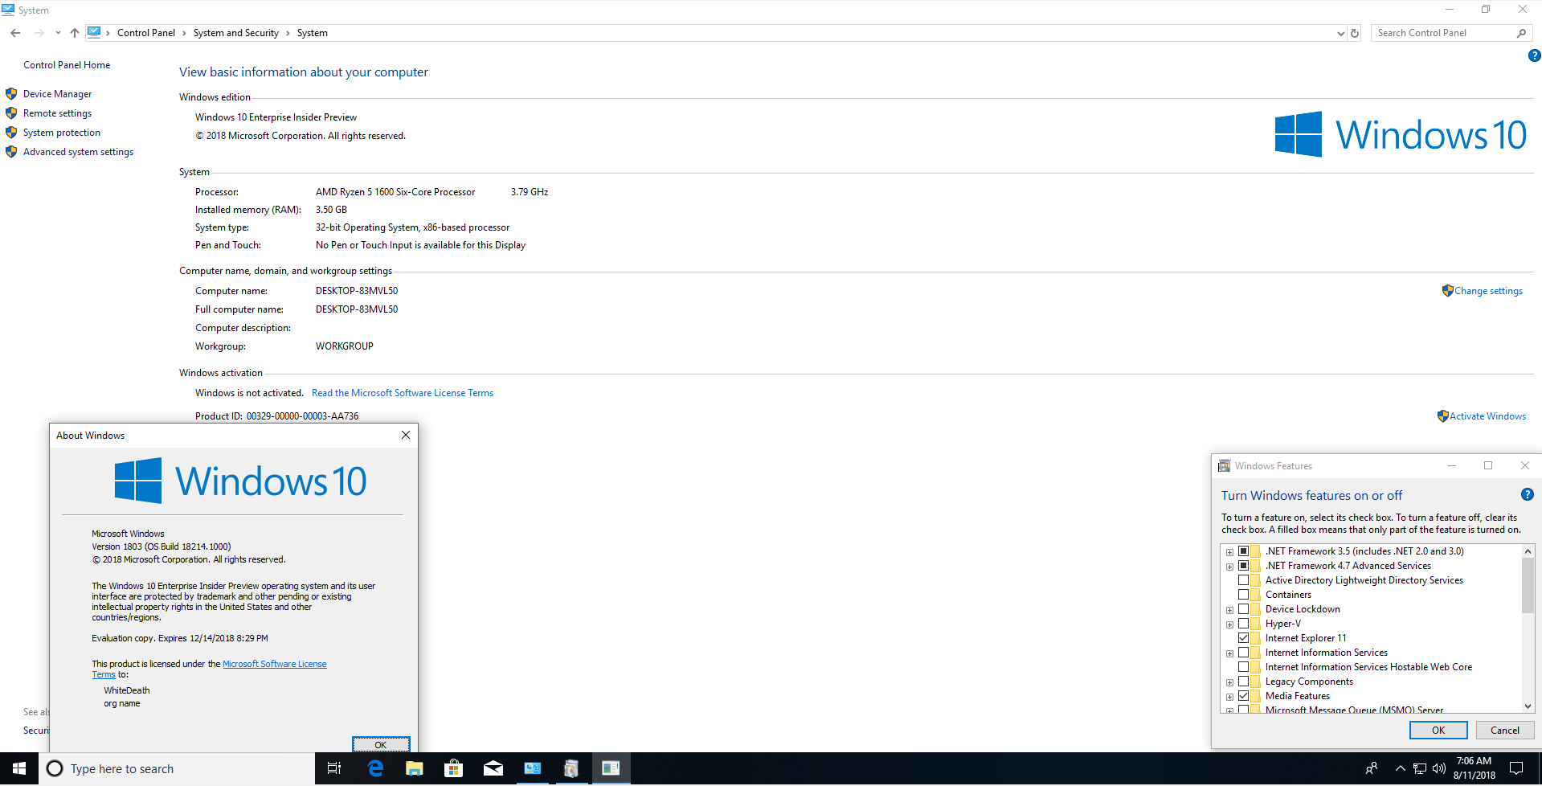Uncheck Media Features checkbox

coord(1243,696)
